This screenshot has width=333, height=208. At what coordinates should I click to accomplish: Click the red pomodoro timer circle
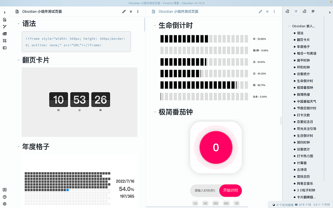(x=216, y=147)
